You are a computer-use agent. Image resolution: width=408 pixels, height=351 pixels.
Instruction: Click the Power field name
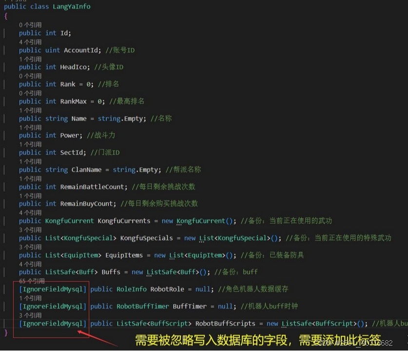coord(70,136)
